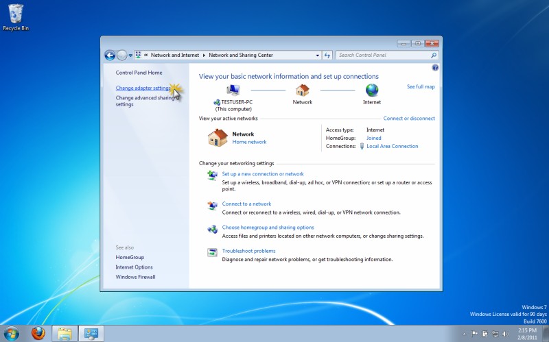Screen dimensions: 549x342
Task: Click the Connect to a network icon
Action: [212, 206]
